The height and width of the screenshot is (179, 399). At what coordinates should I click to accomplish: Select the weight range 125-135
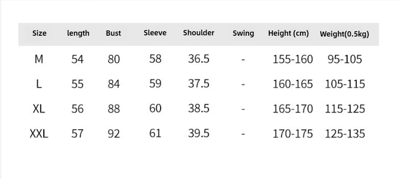point(345,134)
